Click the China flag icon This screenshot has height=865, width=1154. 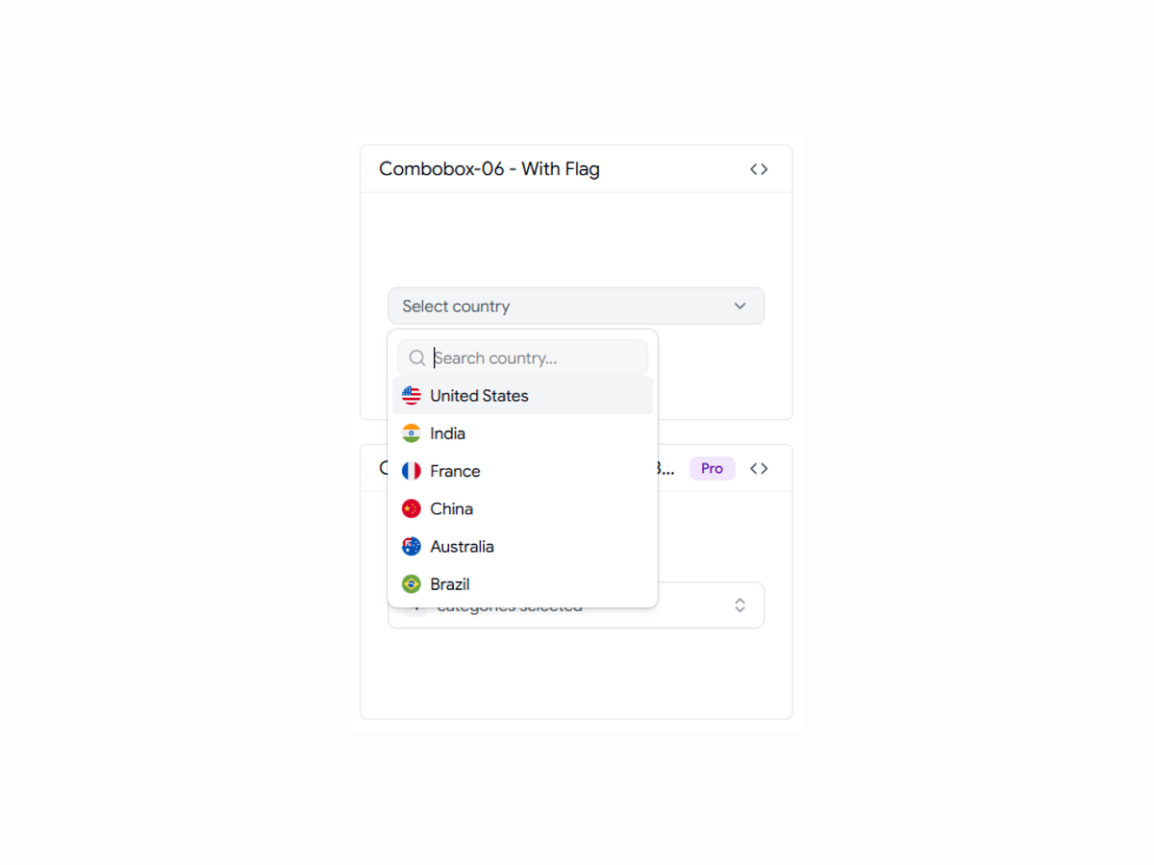coord(412,508)
